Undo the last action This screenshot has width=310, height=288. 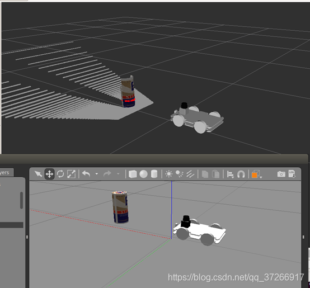tap(86, 174)
